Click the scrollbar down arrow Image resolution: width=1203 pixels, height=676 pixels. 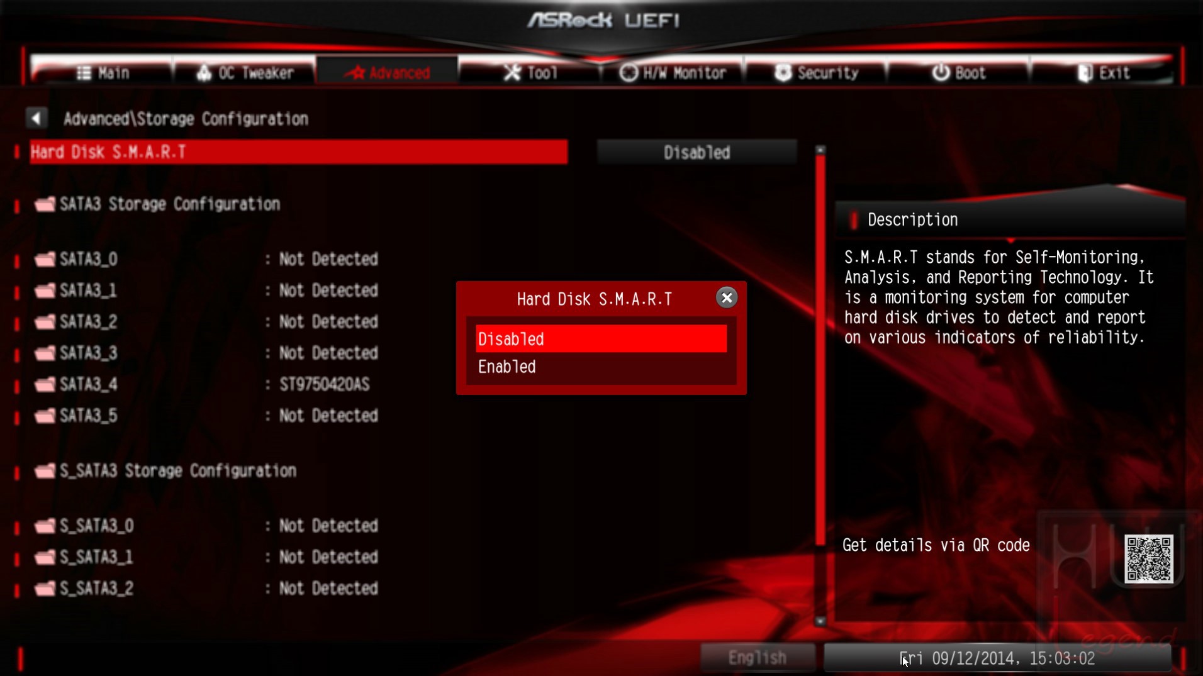[820, 621]
